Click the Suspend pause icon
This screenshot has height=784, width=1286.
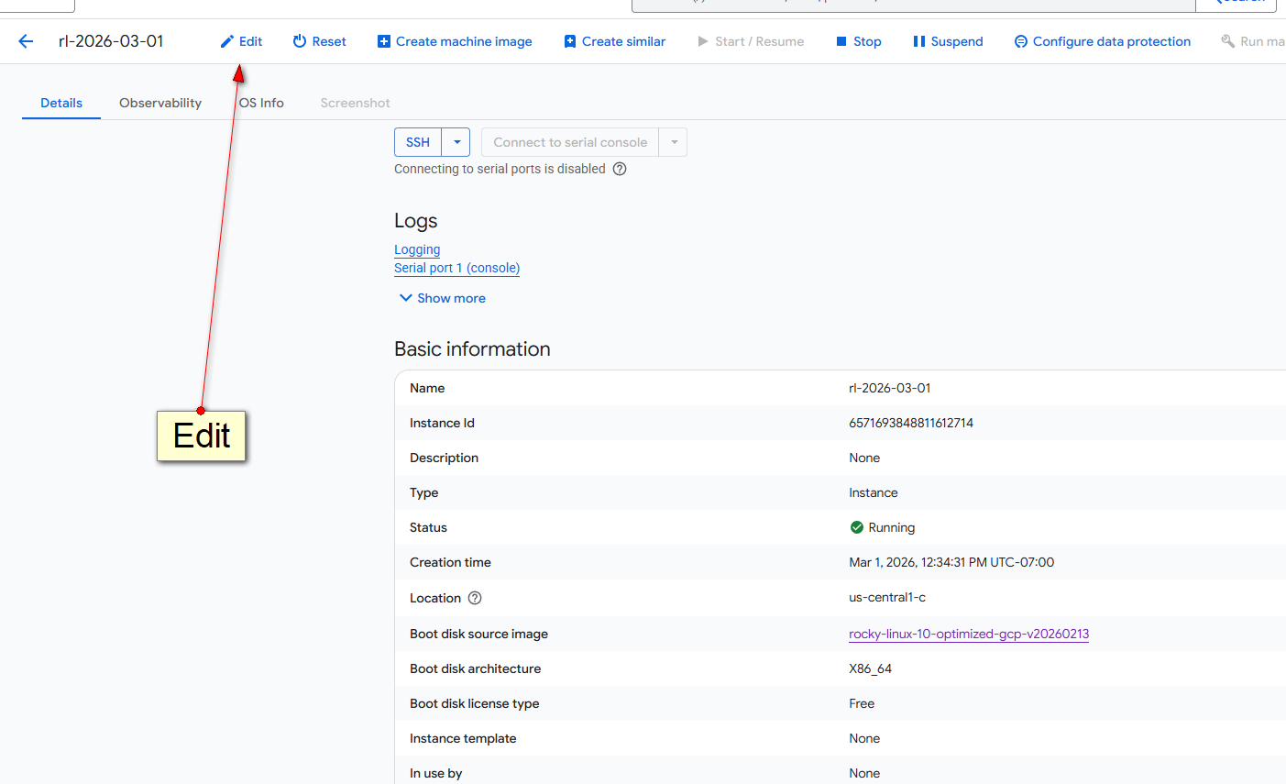pos(918,41)
